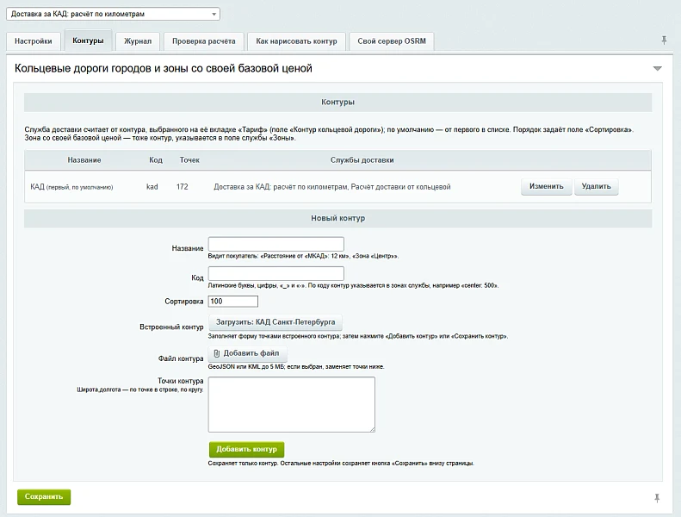Click Добавить файл button
This screenshot has height=517, width=681.
coord(248,353)
